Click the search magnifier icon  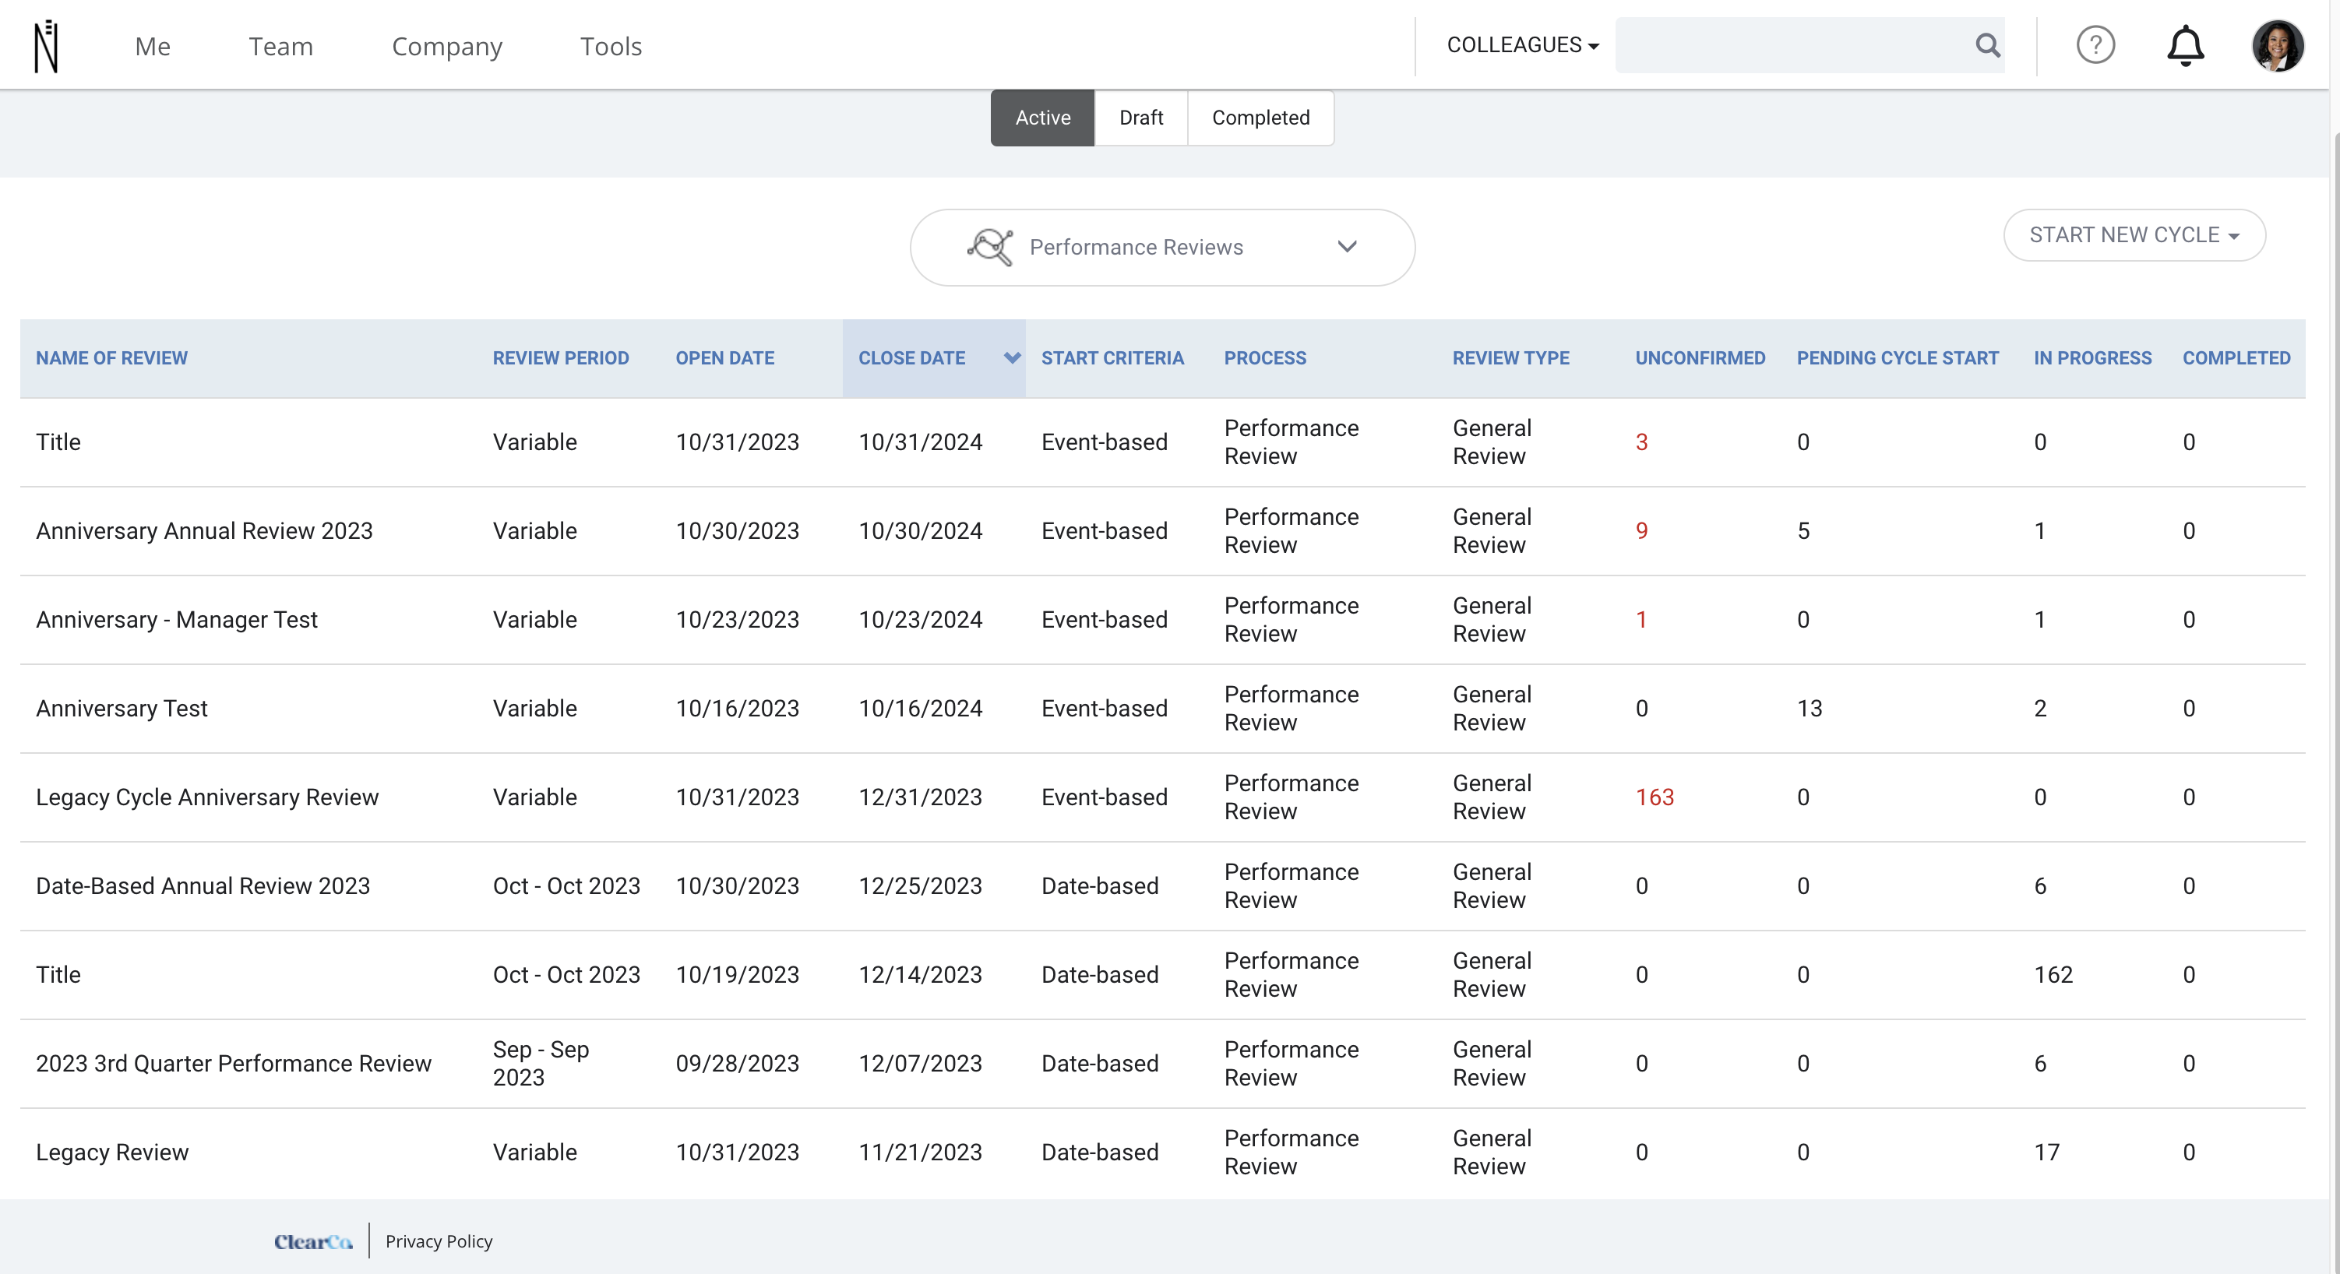click(1986, 45)
